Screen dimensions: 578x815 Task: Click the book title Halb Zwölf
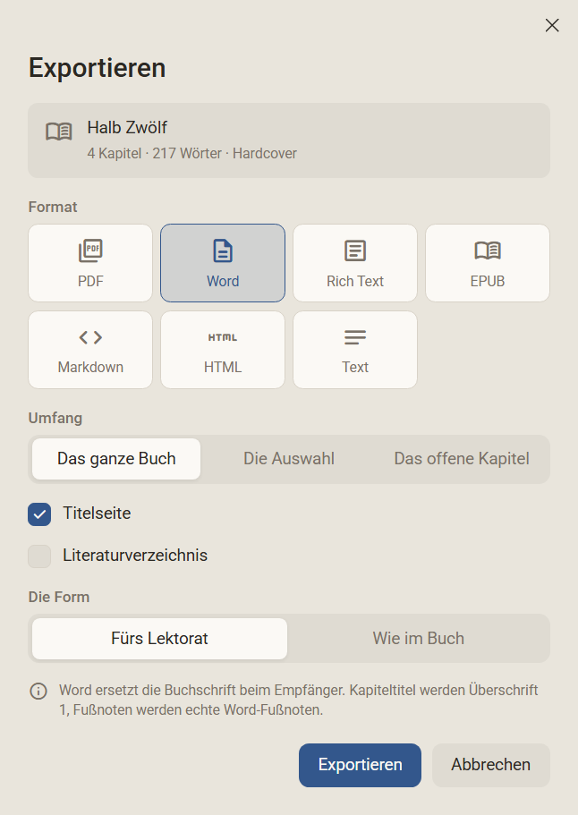coord(127,127)
